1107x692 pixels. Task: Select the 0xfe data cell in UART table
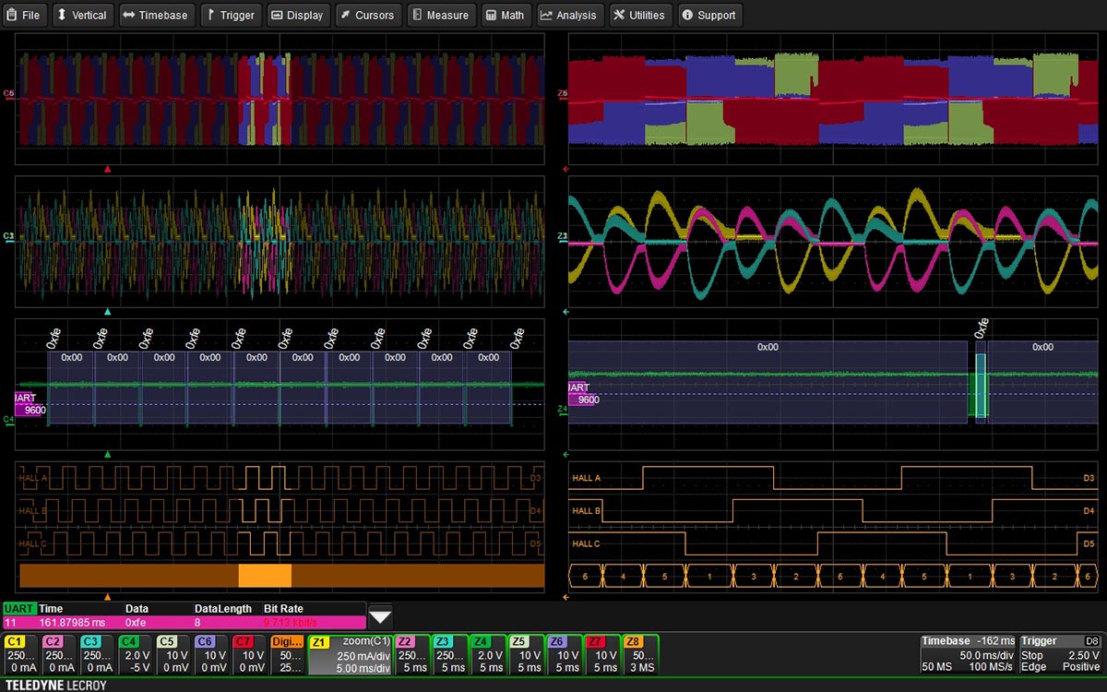(x=137, y=623)
